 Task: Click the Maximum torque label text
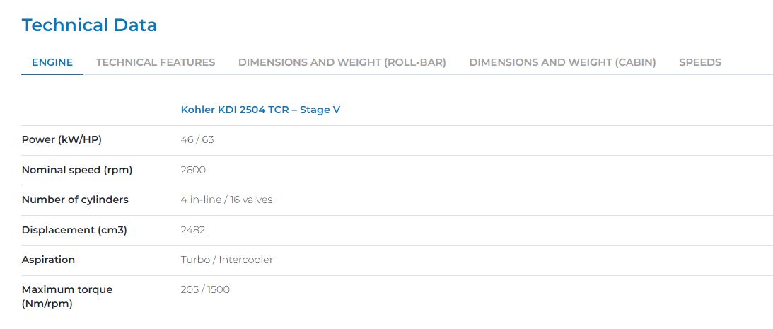(67, 289)
